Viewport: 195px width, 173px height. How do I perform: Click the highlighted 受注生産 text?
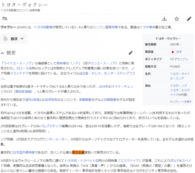click(x=78, y=152)
